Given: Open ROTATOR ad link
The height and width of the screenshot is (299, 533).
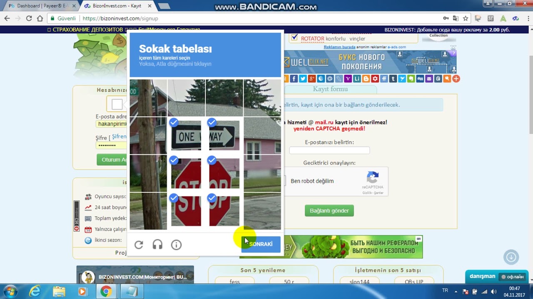Looking at the screenshot, I should [312, 39].
